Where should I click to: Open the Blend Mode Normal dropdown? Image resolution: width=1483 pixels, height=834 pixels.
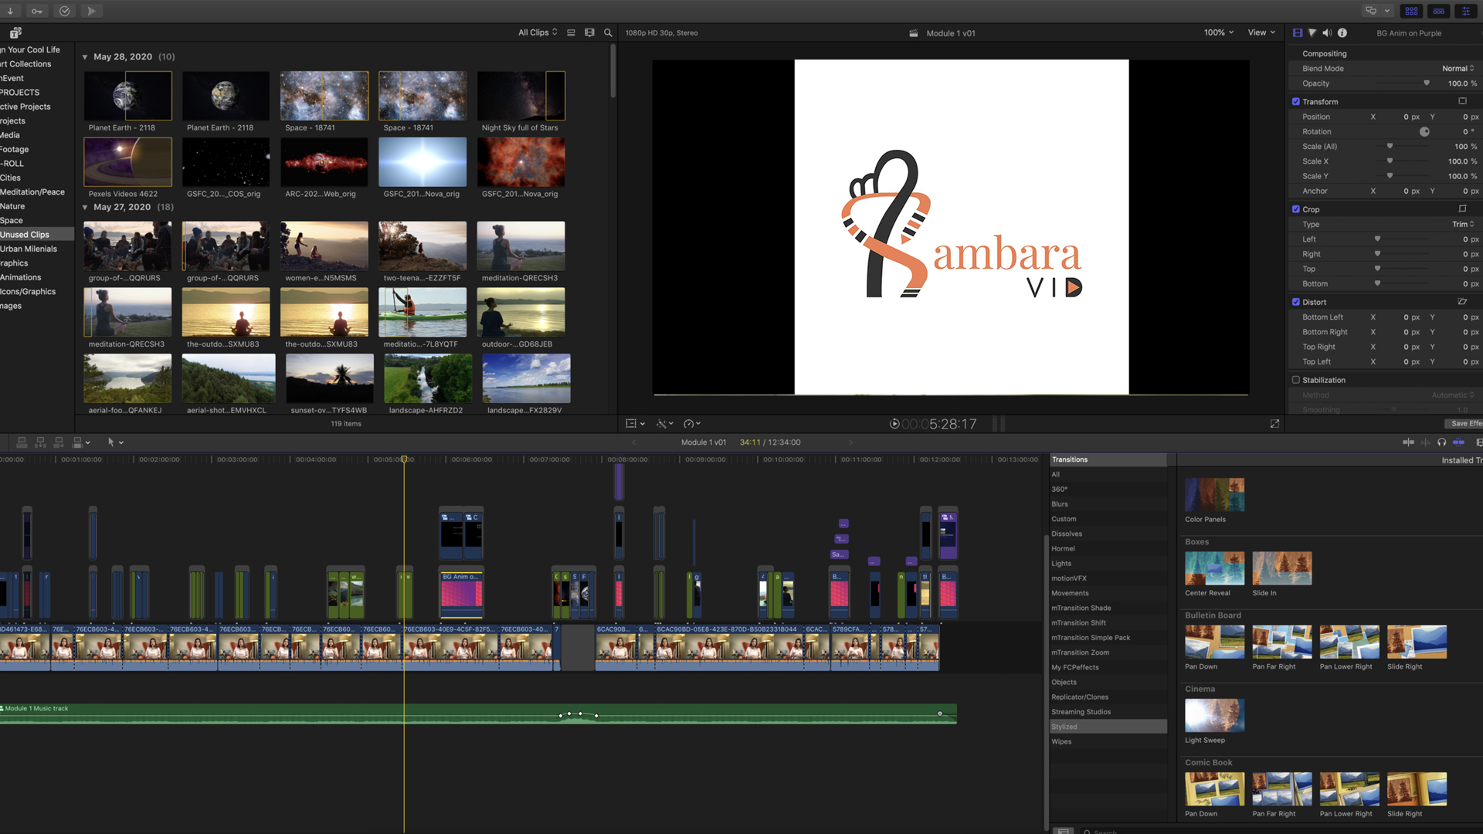click(x=1458, y=68)
